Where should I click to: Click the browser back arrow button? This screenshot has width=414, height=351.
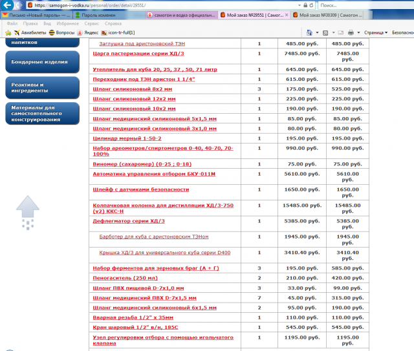coord(9,6)
